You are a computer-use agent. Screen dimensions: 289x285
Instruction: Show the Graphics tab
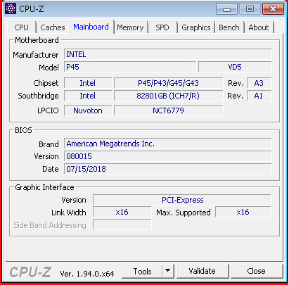point(196,27)
